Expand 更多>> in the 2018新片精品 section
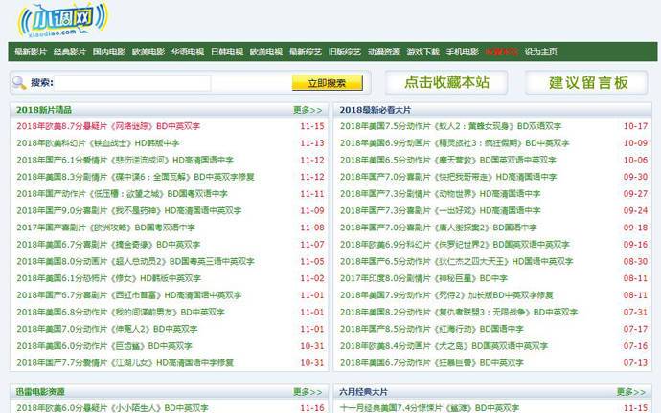Viewport: 661px width, 413px height. (x=307, y=110)
